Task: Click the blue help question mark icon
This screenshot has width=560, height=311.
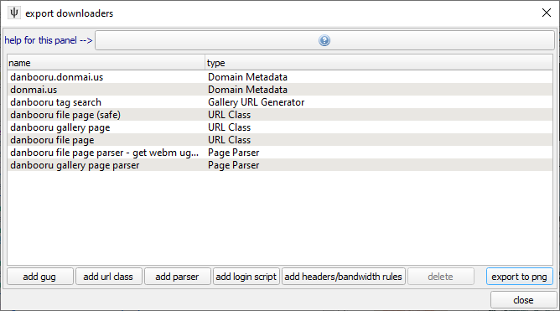Action: click(x=324, y=40)
